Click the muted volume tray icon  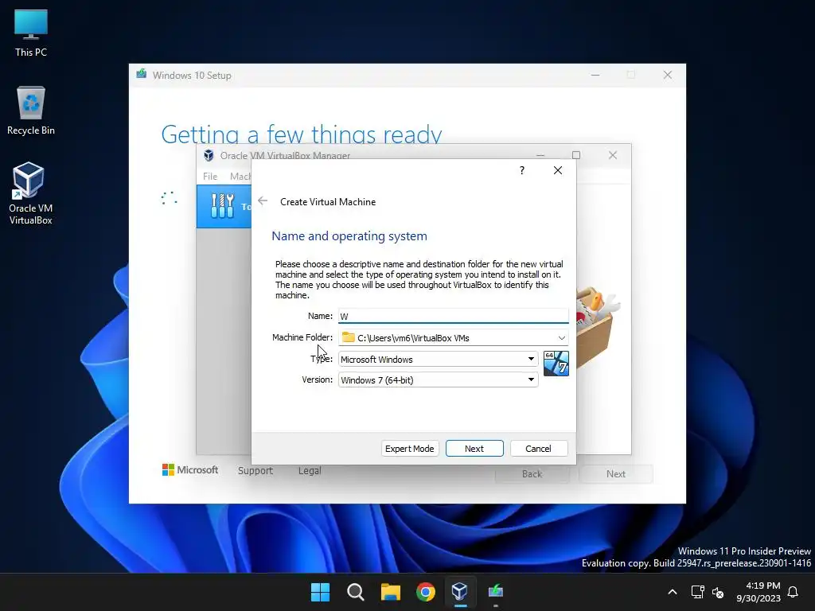[719, 592]
